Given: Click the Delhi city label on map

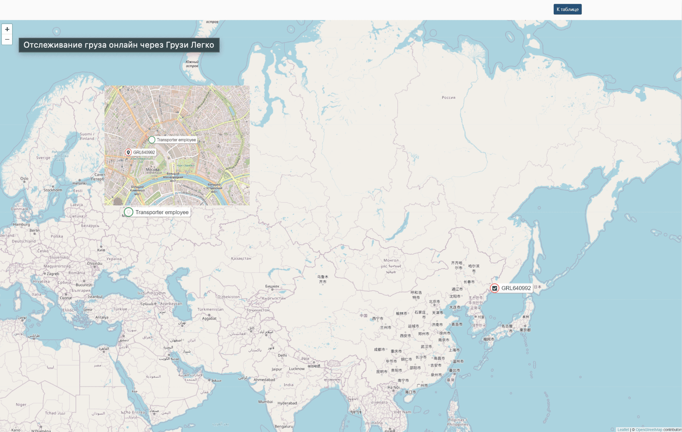Looking at the screenshot, I should 282,355.
